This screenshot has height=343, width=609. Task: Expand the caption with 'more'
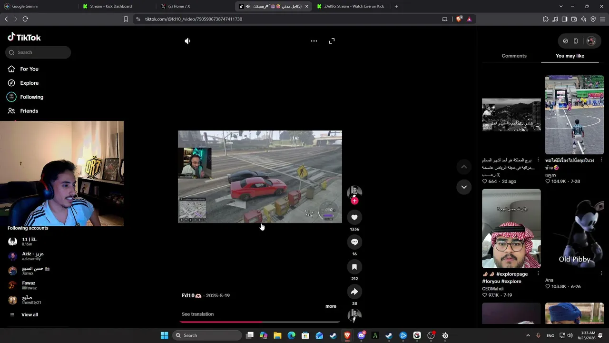click(331, 306)
